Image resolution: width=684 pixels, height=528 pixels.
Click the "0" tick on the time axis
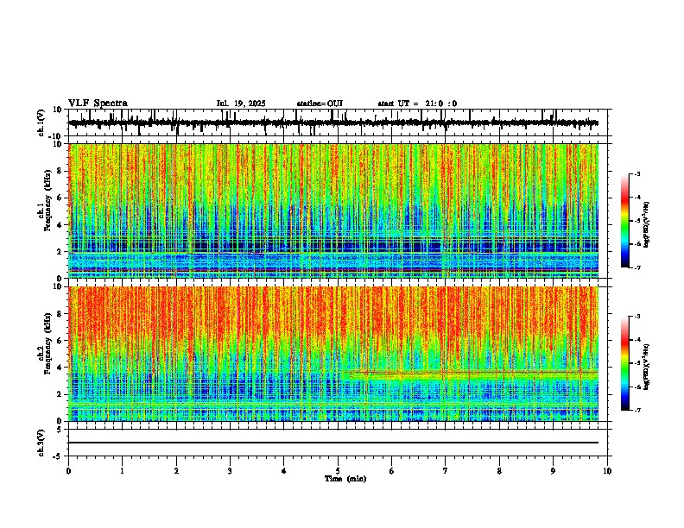(x=68, y=471)
